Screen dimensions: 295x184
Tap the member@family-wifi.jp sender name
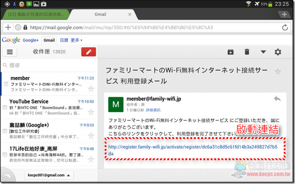[x=154, y=99]
